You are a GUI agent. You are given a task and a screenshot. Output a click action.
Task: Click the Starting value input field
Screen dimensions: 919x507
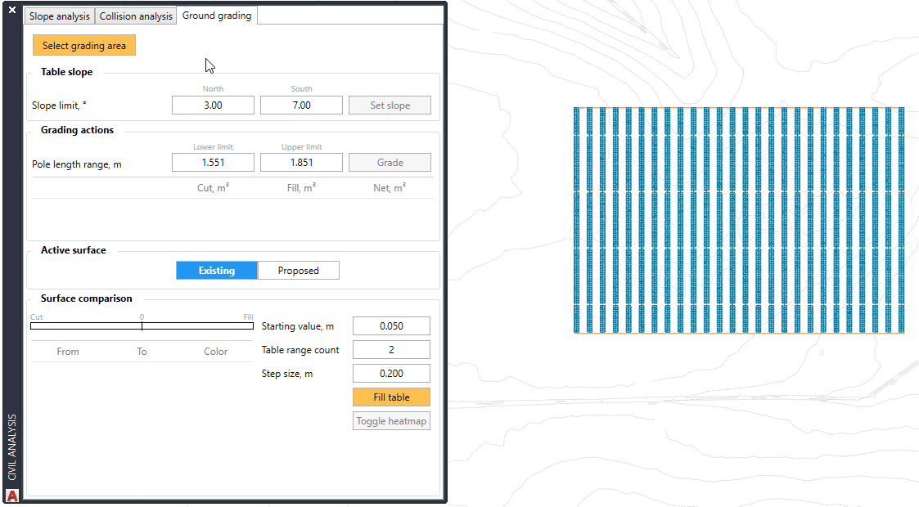click(x=391, y=326)
